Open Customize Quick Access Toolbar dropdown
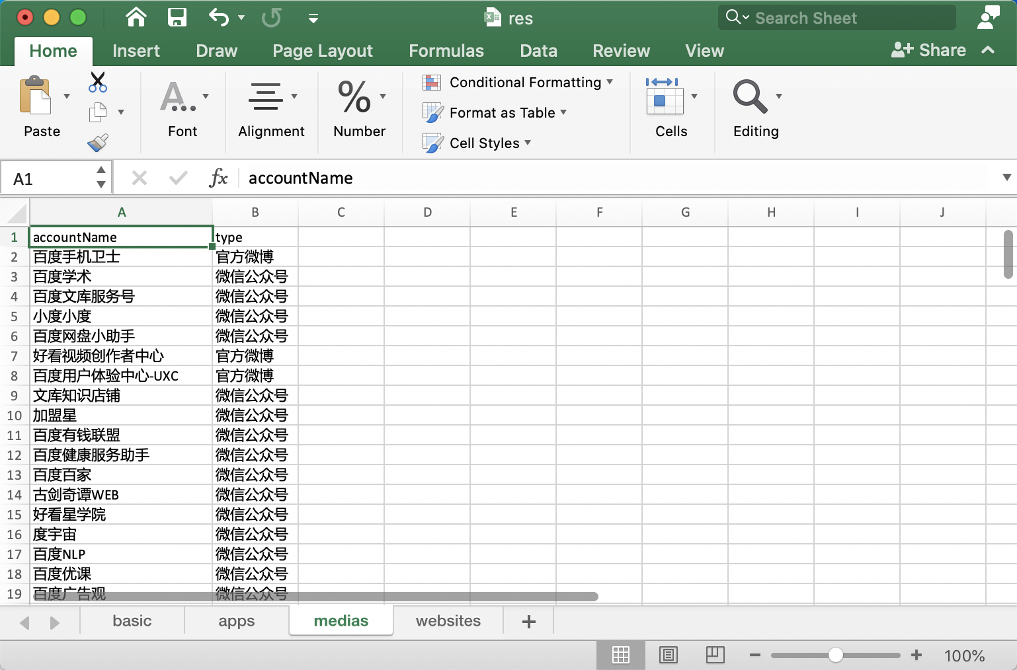 pyautogui.click(x=313, y=19)
